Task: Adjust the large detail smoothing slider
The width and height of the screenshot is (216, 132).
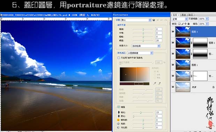Action: click(x=143, y=37)
